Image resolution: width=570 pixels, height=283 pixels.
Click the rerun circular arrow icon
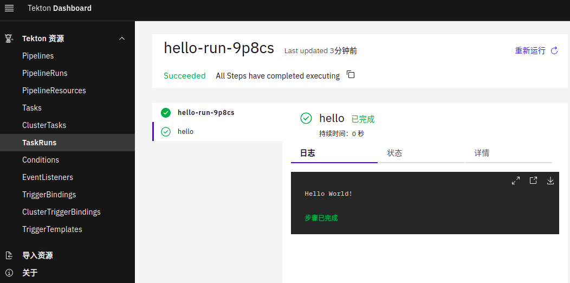coord(554,50)
